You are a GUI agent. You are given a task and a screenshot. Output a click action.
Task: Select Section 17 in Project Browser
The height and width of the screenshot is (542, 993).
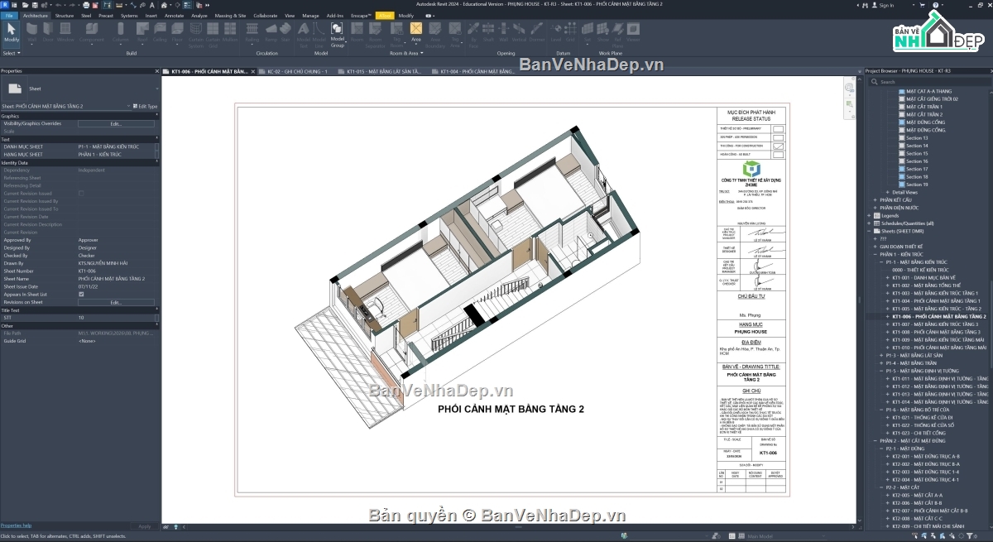pyautogui.click(x=917, y=169)
